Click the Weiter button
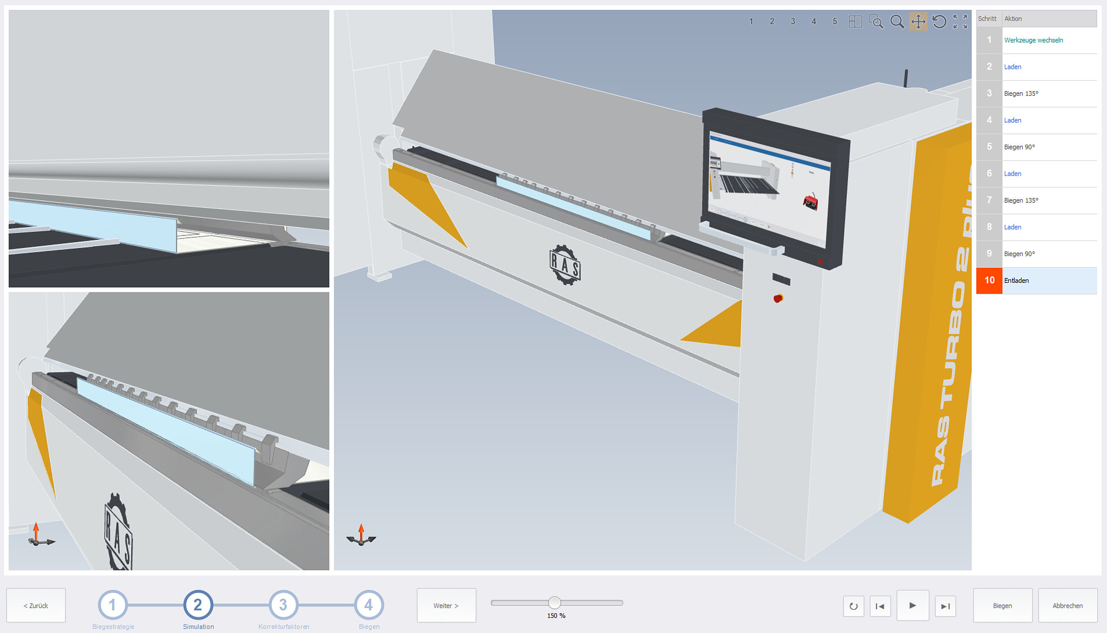The width and height of the screenshot is (1107, 633). [446, 606]
